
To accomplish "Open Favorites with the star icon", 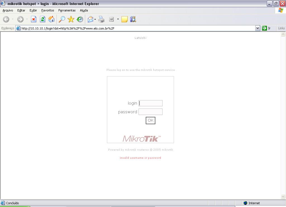I will click(71, 19).
